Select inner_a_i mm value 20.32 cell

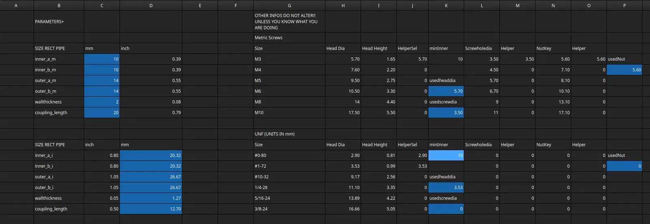point(151,155)
